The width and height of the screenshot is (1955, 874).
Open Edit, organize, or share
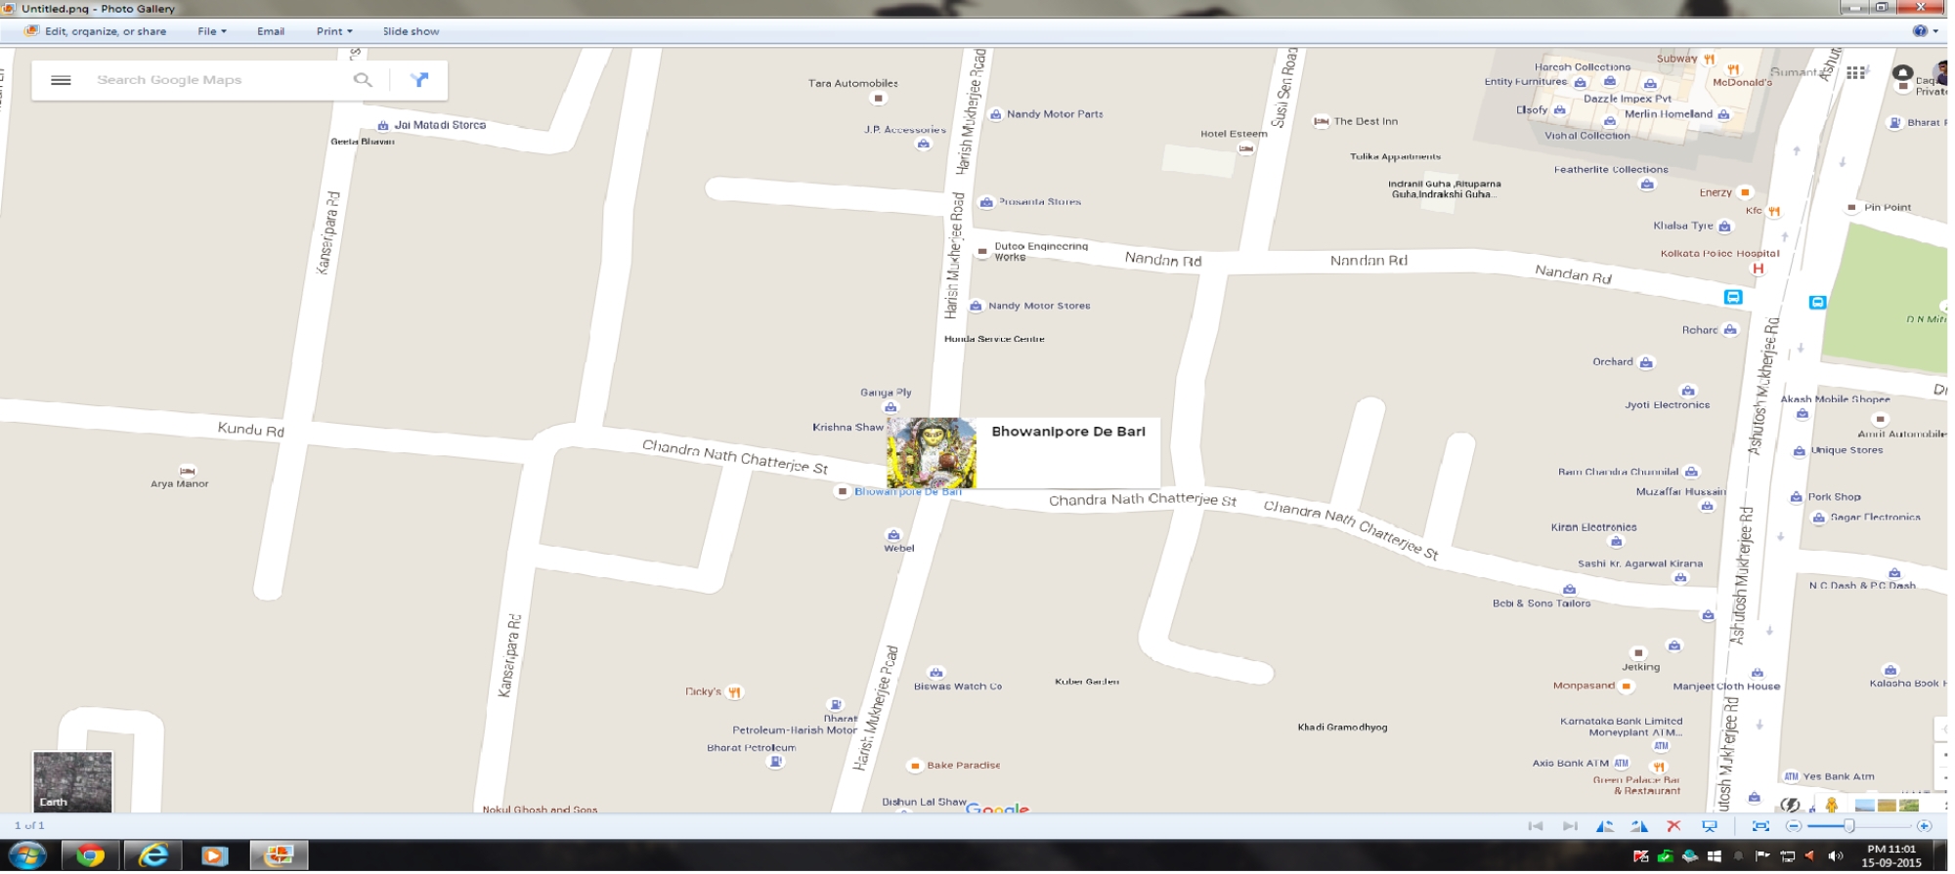tap(96, 31)
